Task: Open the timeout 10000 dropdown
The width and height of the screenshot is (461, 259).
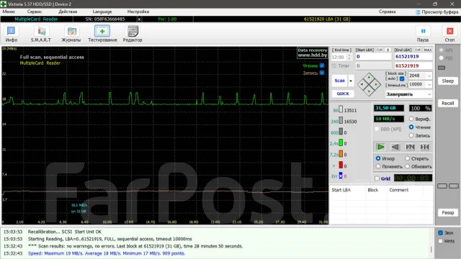Action: click(x=429, y=85)
